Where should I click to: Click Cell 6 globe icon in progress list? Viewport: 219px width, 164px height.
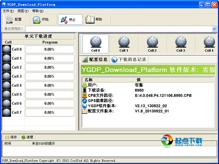point(7,104)
